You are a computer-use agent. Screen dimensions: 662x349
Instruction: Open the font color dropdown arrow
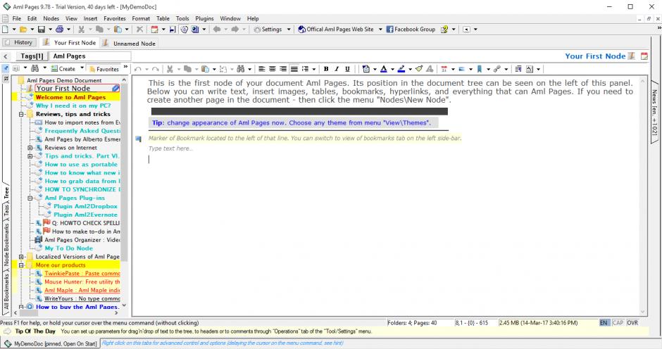[x=392, y=69]
